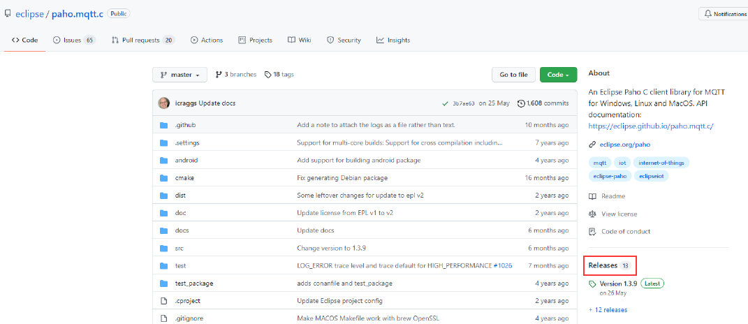Open the android folder name
This screenshot has width=748, height=324.
click(186, 161)
